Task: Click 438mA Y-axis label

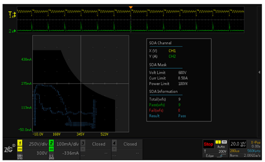Action: click(26, 59)
